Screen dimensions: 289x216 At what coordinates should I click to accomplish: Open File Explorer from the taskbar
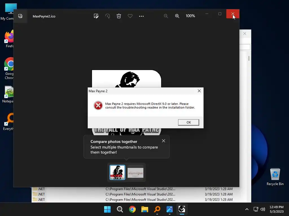point(145,209)
